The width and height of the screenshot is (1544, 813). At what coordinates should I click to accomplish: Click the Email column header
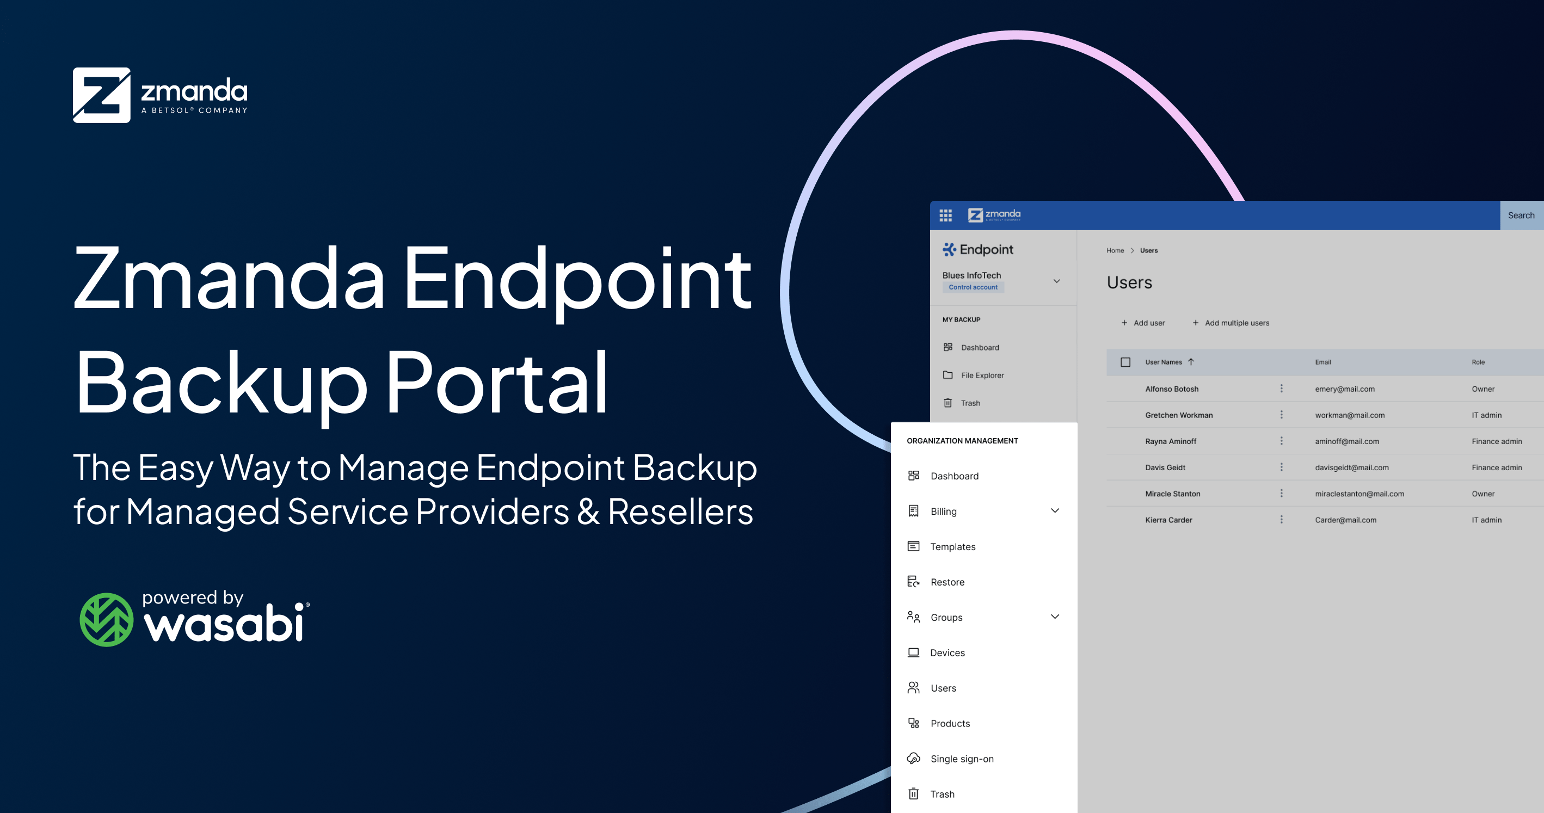coord(1323,362)
